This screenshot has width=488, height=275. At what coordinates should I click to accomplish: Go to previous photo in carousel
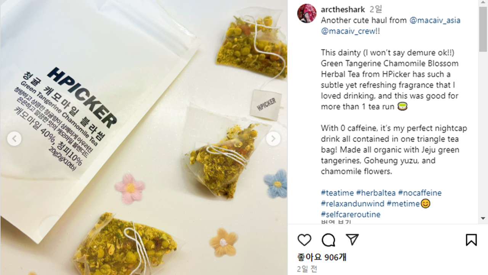pos(14,139)
